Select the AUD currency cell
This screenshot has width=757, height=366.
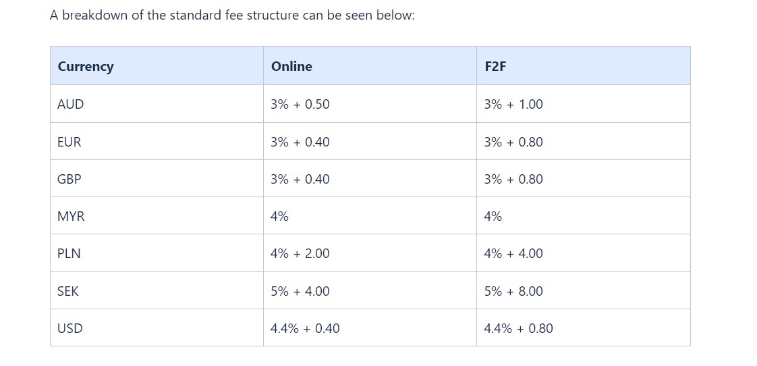click(157, 104)
